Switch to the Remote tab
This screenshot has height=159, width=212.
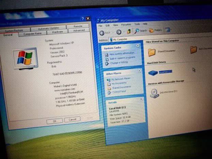tap(78, 26)
